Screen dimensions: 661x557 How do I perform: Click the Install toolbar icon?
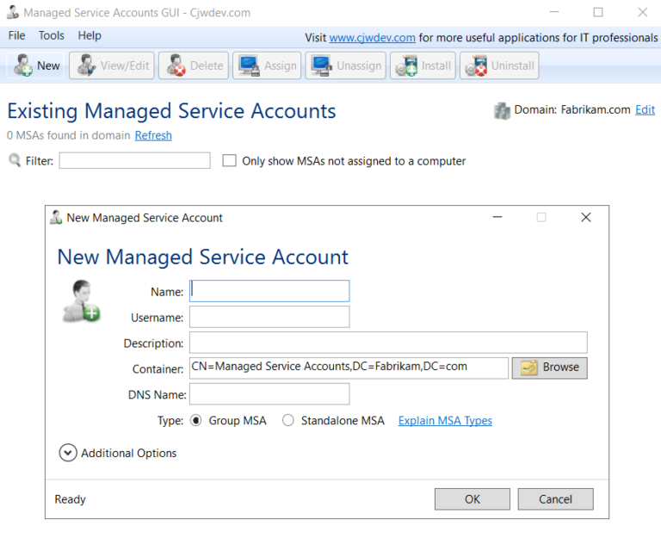[x=407, y=65]
